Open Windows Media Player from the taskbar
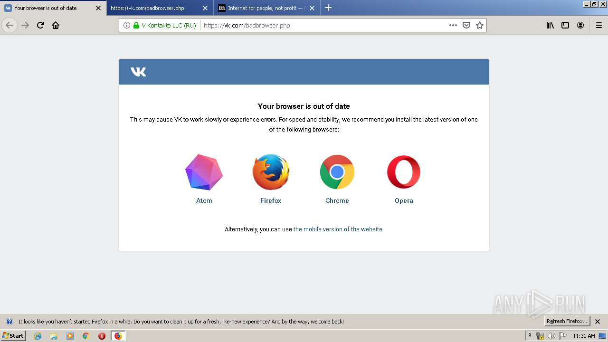 click(70, 336)
